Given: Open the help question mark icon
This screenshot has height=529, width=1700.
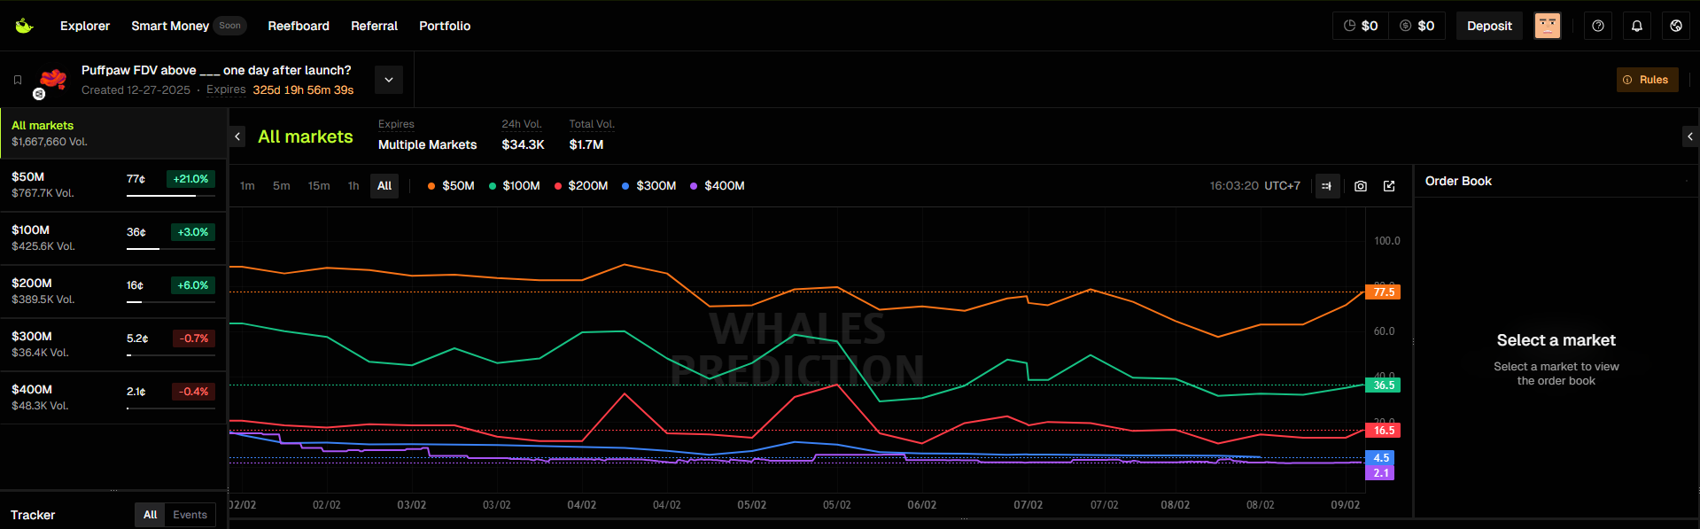Looking at the screenshot, I should 1598,26.
